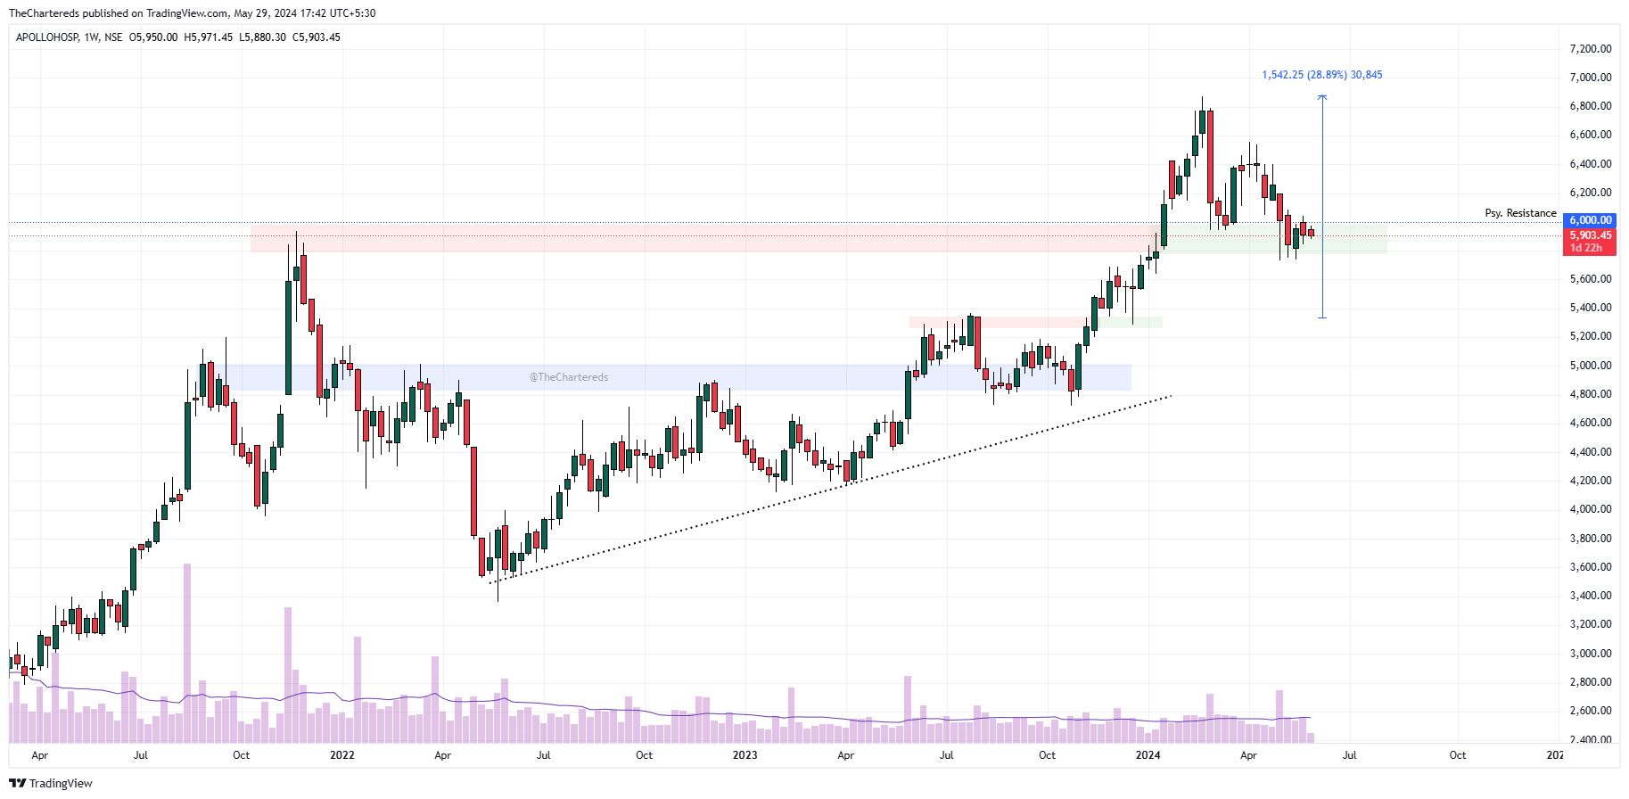Screen dimensions: 1629x799
Task: Click the 4,400.00 price axis label
Action: [x=1591, y=452]
